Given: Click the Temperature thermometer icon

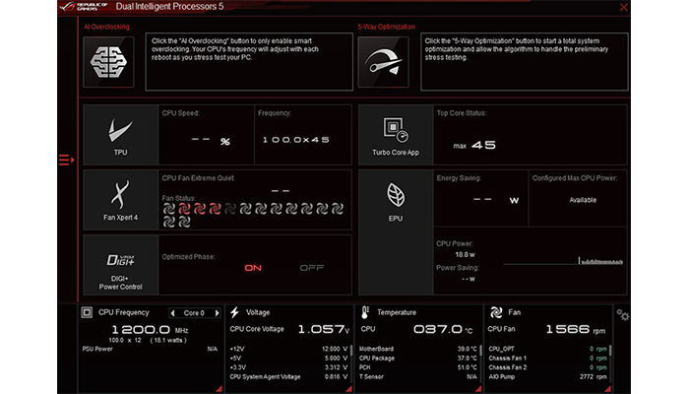Looking at the screenshot, I should pyautogui.click(x=365, y=312).
